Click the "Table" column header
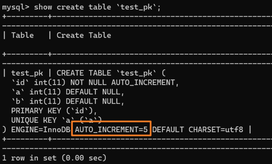The height and width of the screenshot is (164, 272). click(22, 35)
